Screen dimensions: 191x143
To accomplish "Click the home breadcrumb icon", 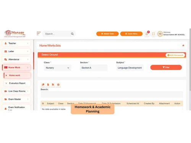I will 183,45.
